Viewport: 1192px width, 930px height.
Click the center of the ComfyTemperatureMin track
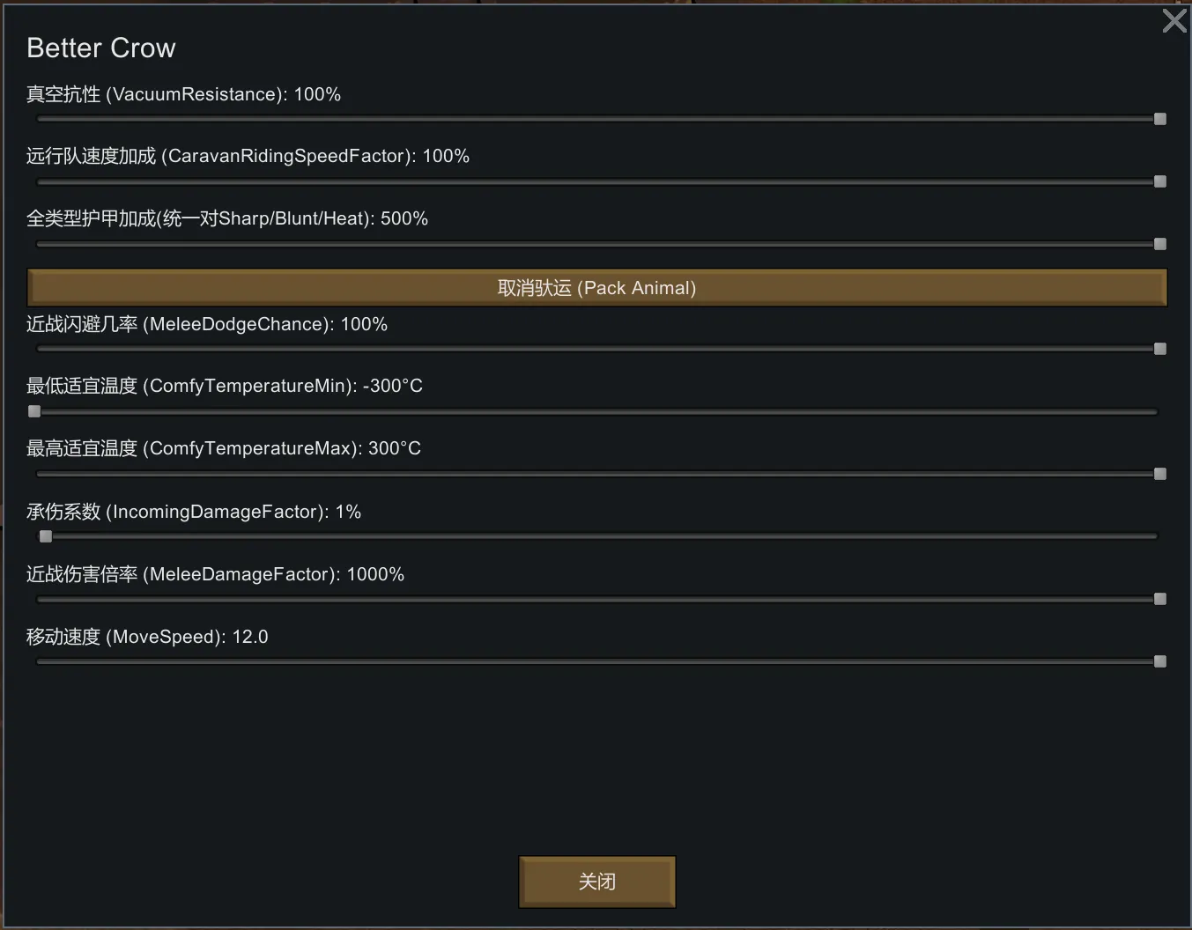(596, 411)
